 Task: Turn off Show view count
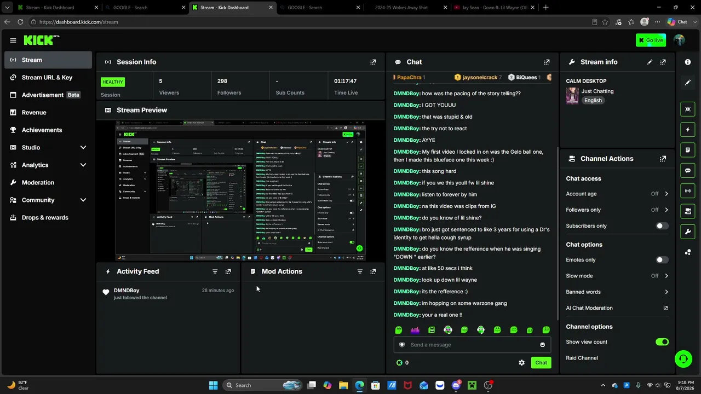coord(662,342)
